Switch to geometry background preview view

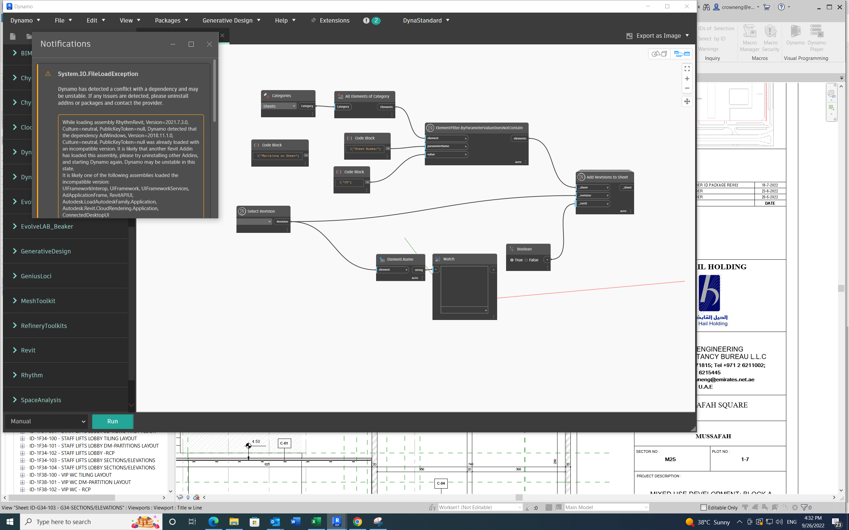659,54
